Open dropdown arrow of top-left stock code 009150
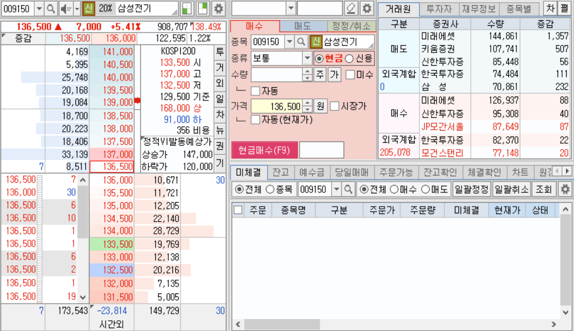574x331 pixels. click(x=39, y=9)
